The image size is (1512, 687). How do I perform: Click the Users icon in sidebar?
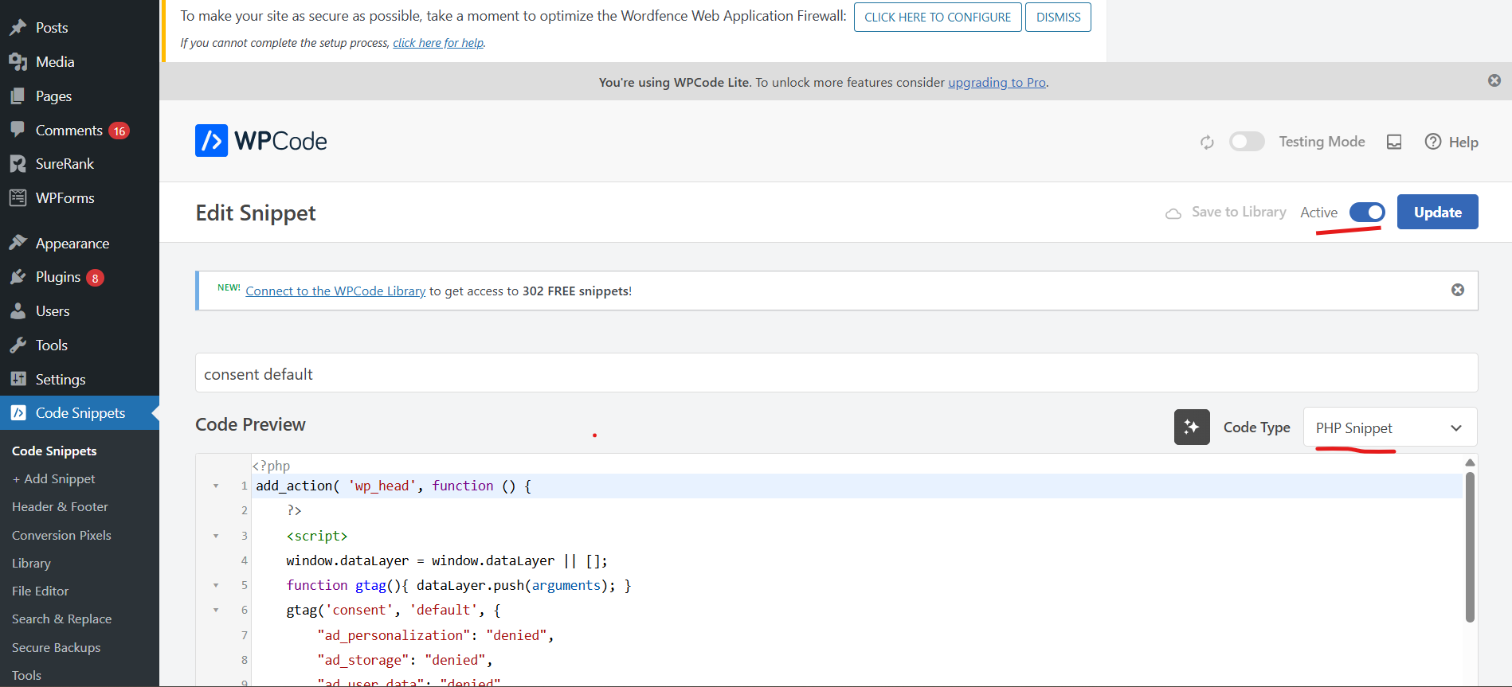click(18, 311)
